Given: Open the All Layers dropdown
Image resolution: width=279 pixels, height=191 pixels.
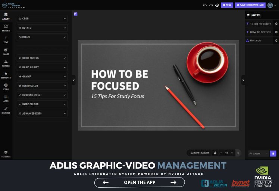Looking at the screenshot, I should pos(258,153).
